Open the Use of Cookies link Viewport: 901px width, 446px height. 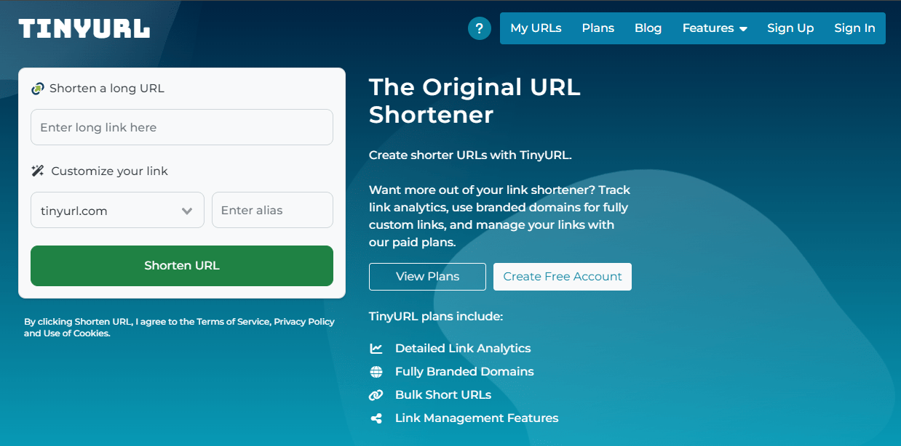tap(77, 334)
